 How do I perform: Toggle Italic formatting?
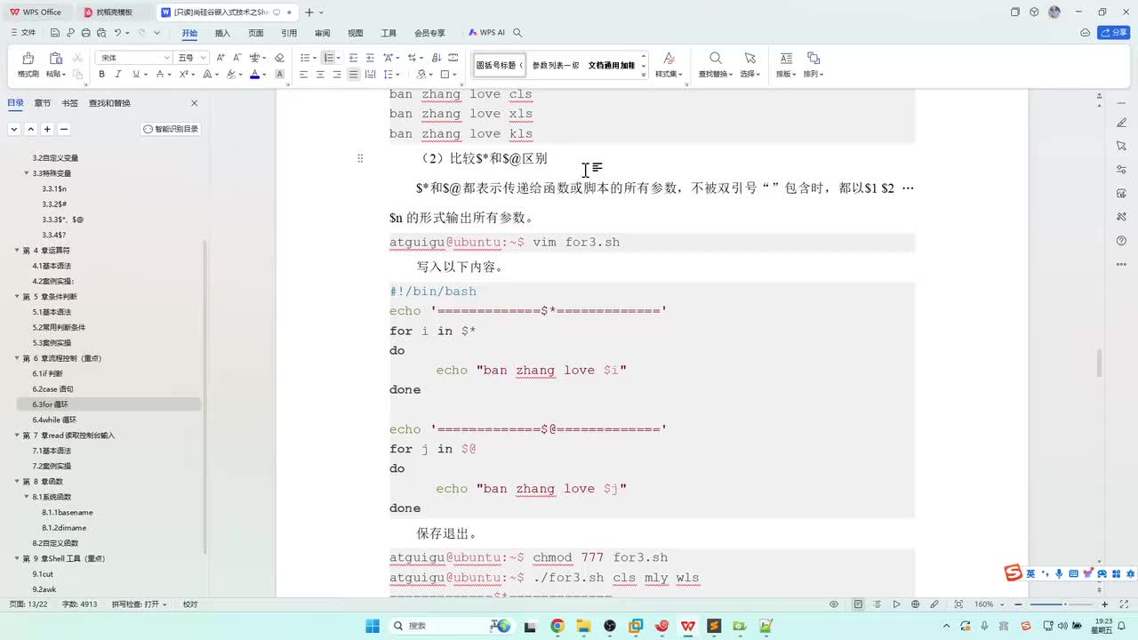(x=117, y=75)
